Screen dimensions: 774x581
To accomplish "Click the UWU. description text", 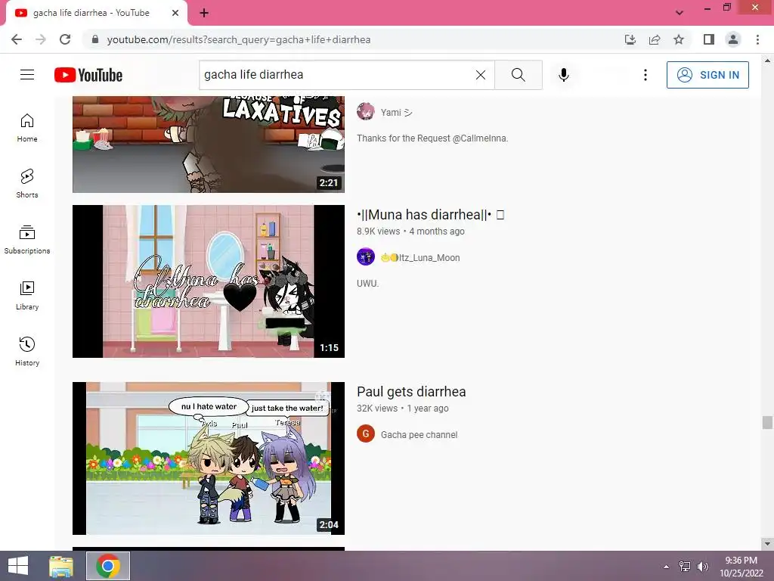I will pyautogui.click(x=368, y=284).
